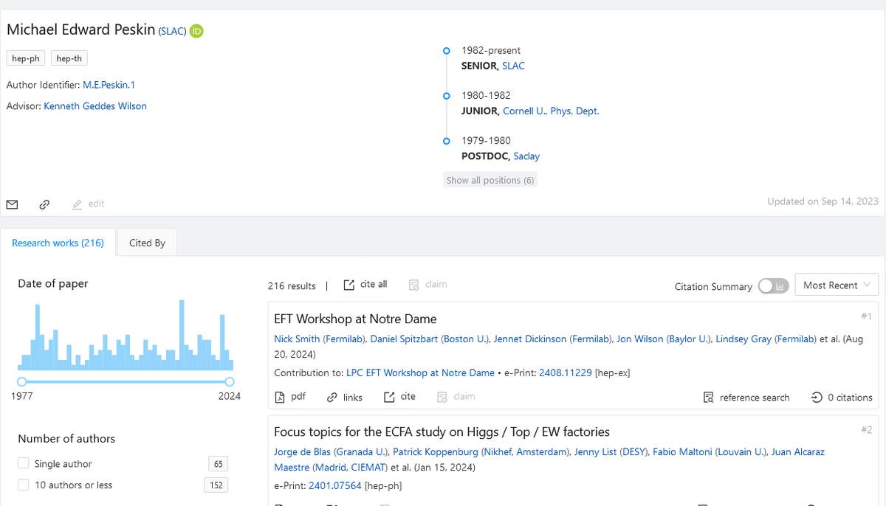Viewport: 886px width, 506px height.
Task: Open author identifier M.E.Peskin.1
Action: point(109,86)
